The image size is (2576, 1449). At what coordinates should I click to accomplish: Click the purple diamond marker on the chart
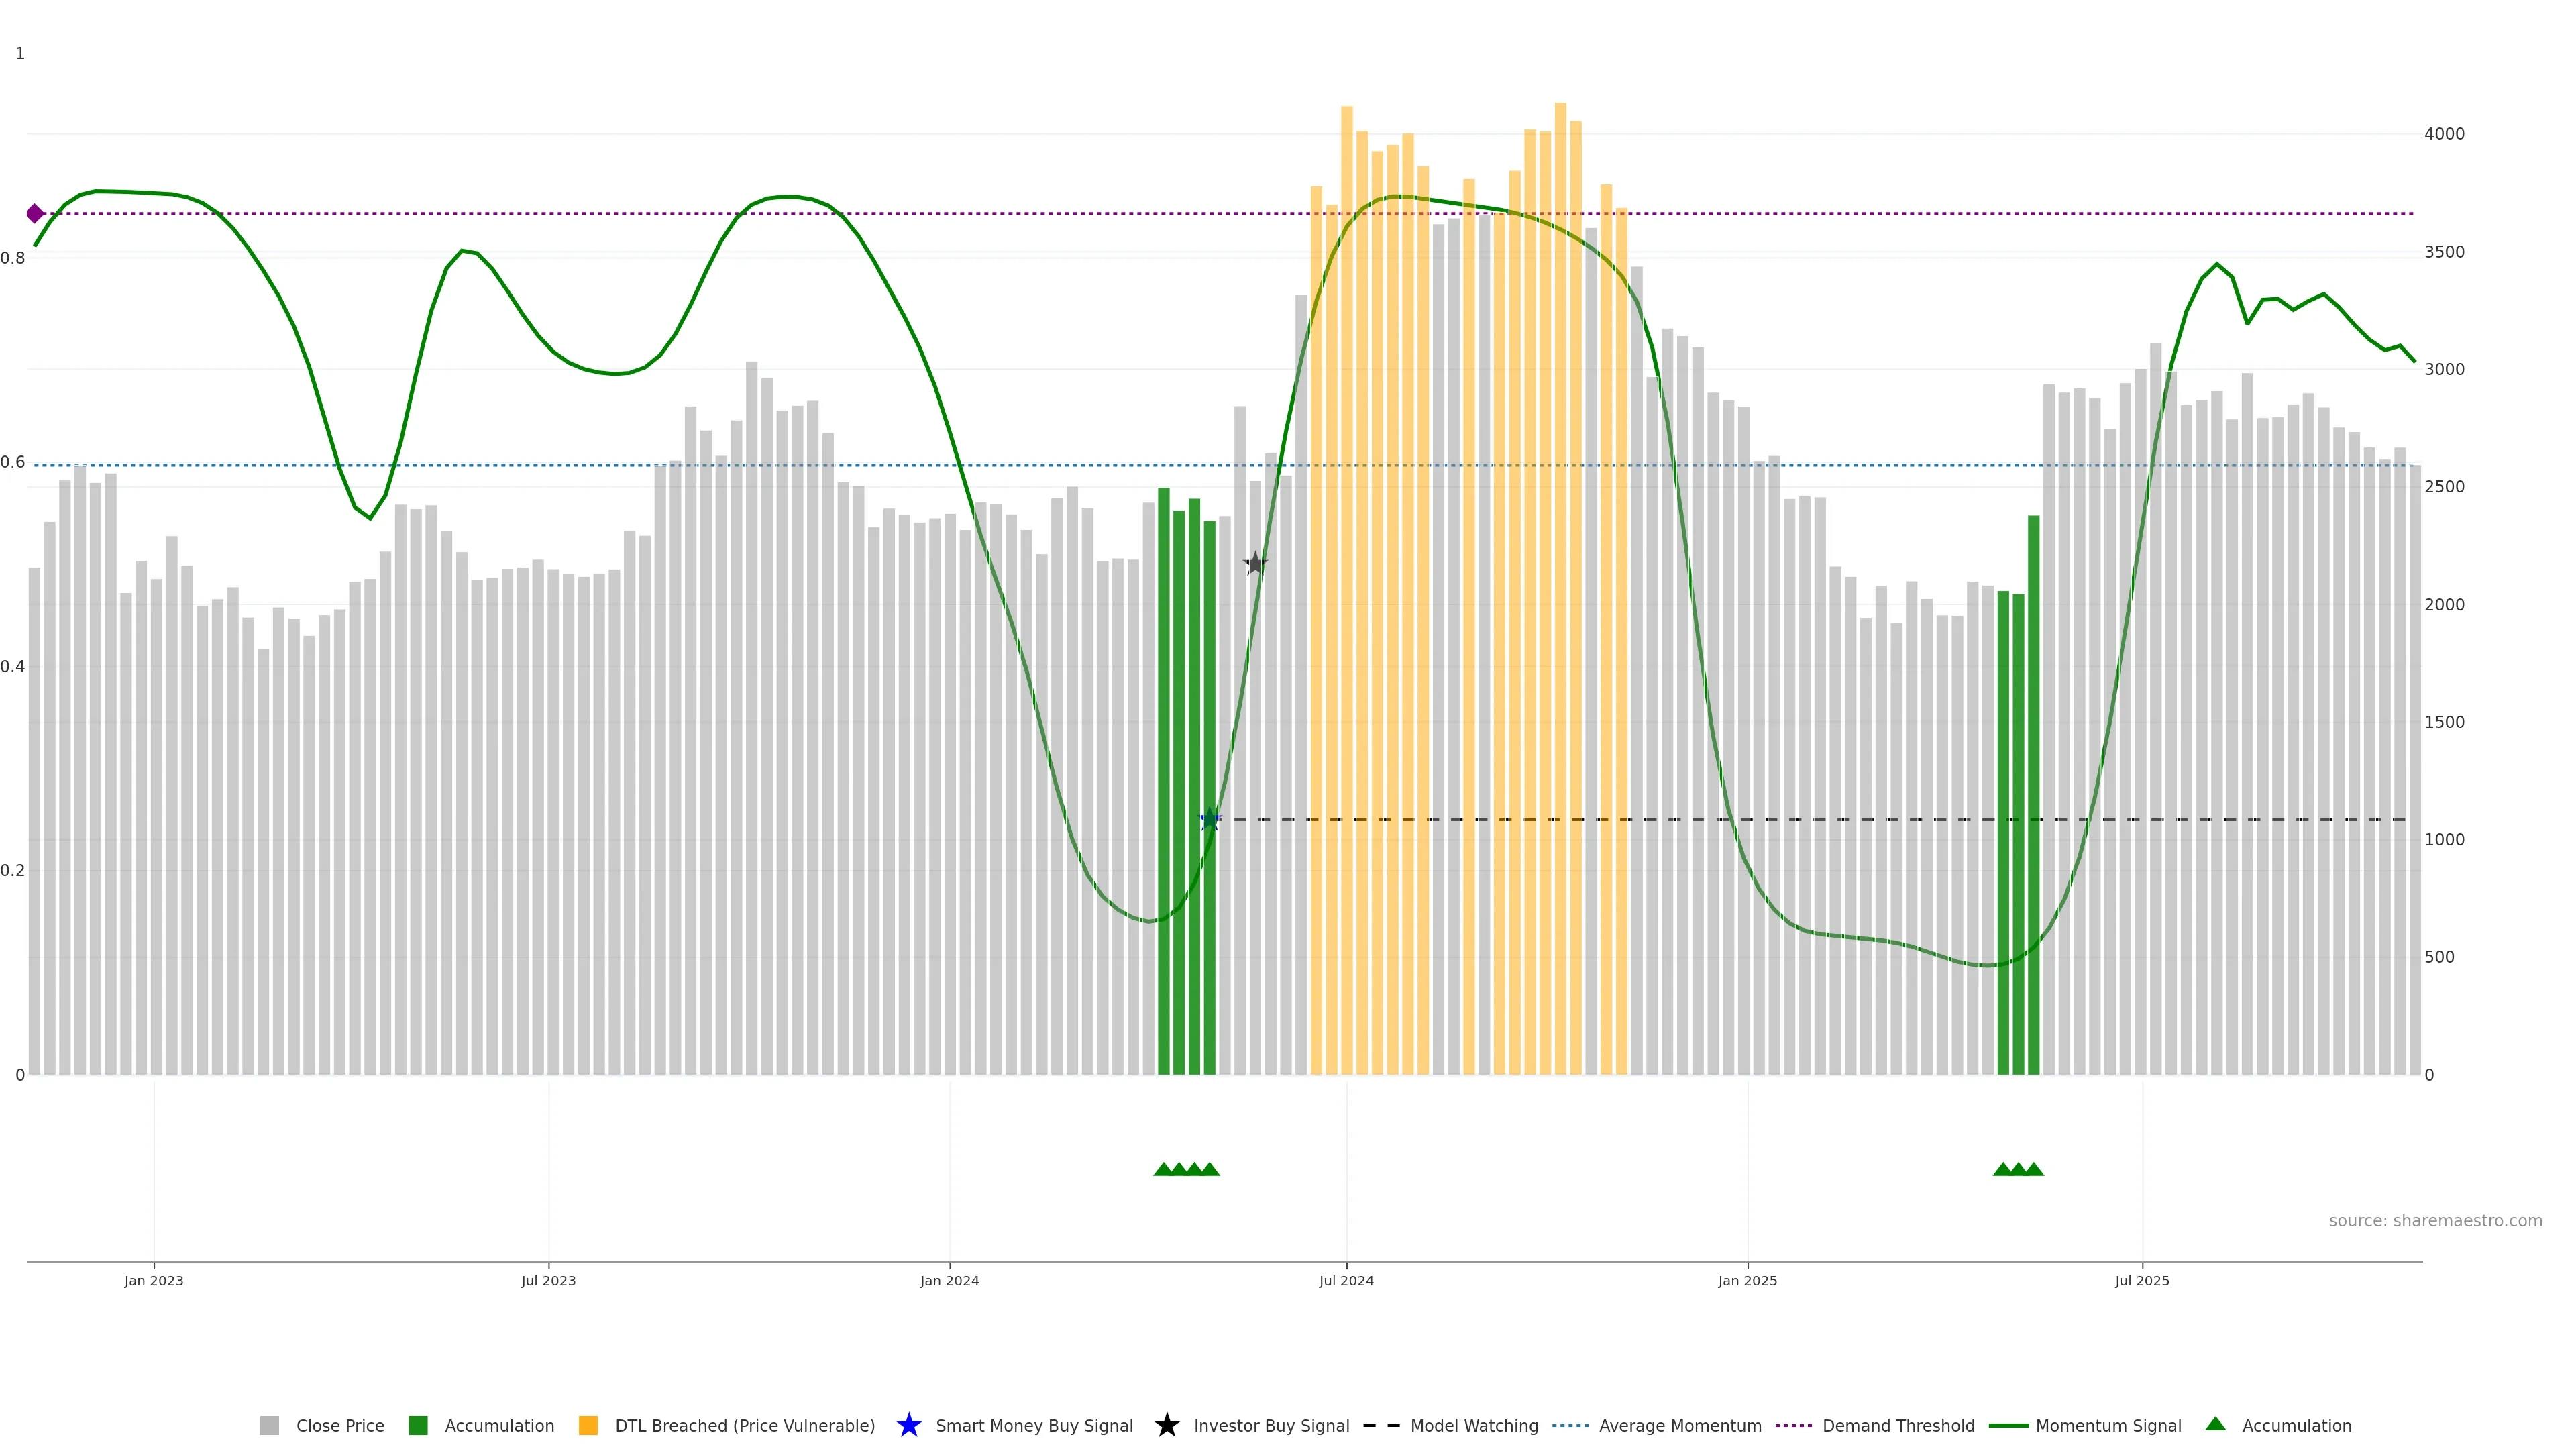click(x=35, y=213)
